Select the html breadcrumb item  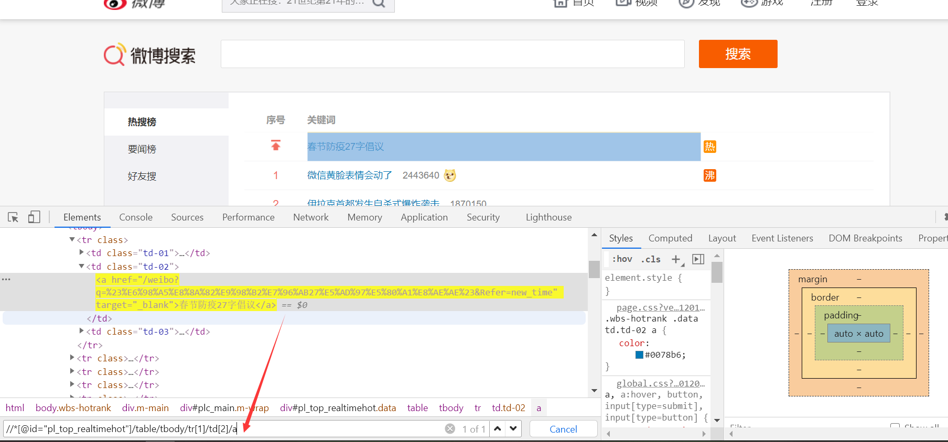click(x=15, y=408)
